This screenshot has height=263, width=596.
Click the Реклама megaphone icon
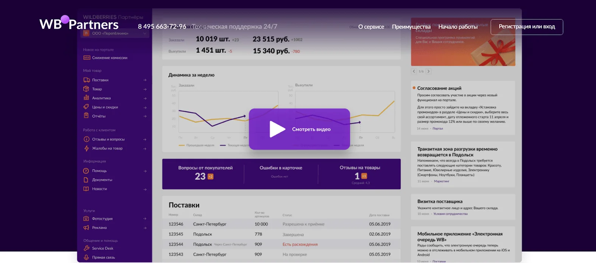tap(86, 228)
